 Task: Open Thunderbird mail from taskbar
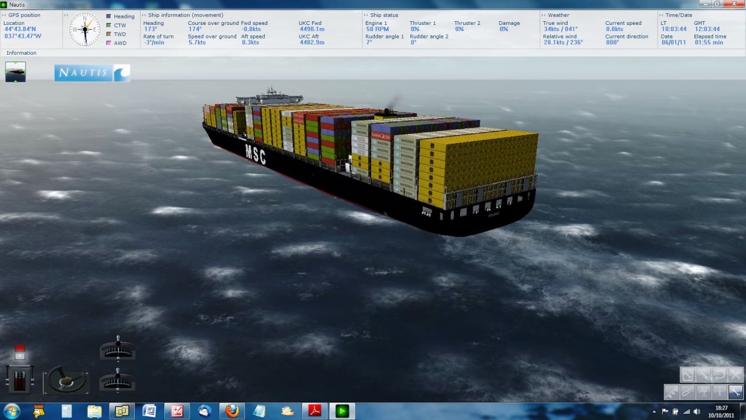tap(205, 411)
